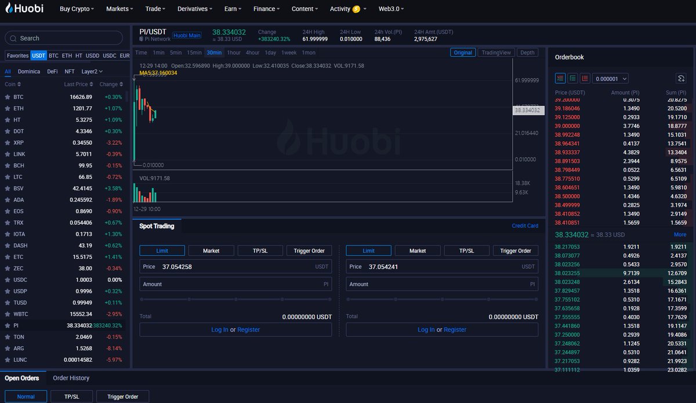696x403 pixels.
Task: Click the orderbook sum settings icon
Action: 681,78
